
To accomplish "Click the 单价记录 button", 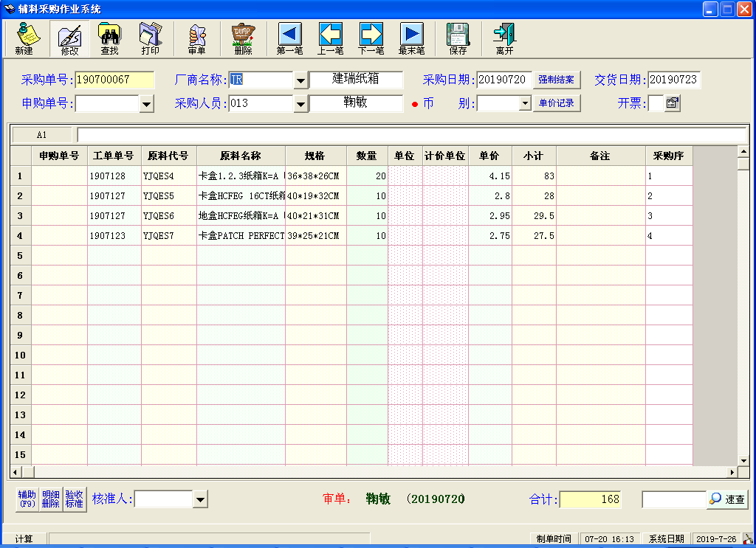I will pos(557,103).
